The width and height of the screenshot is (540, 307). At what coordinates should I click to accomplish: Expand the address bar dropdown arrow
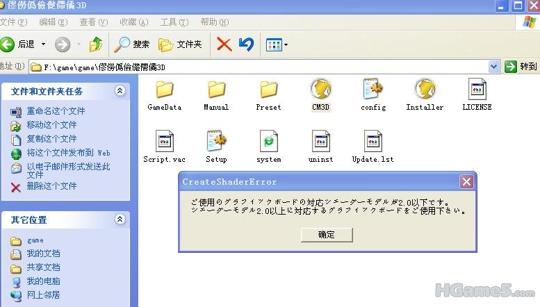point(494,67)
